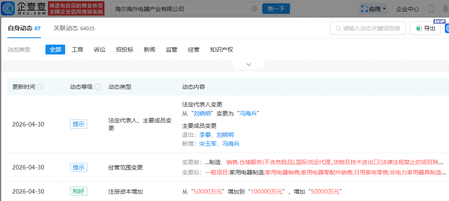Select the 监管 filter
The width and height of the screenshot is (449, 201).
tap(172, 50)
